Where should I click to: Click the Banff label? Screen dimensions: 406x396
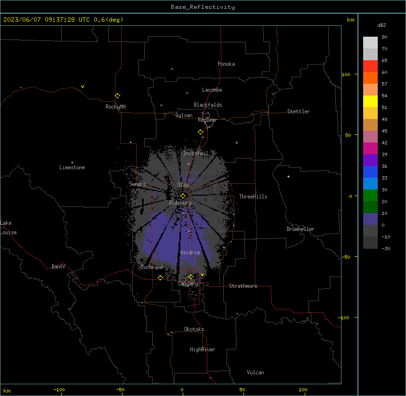pyautogui.click(x=58, y=267)
